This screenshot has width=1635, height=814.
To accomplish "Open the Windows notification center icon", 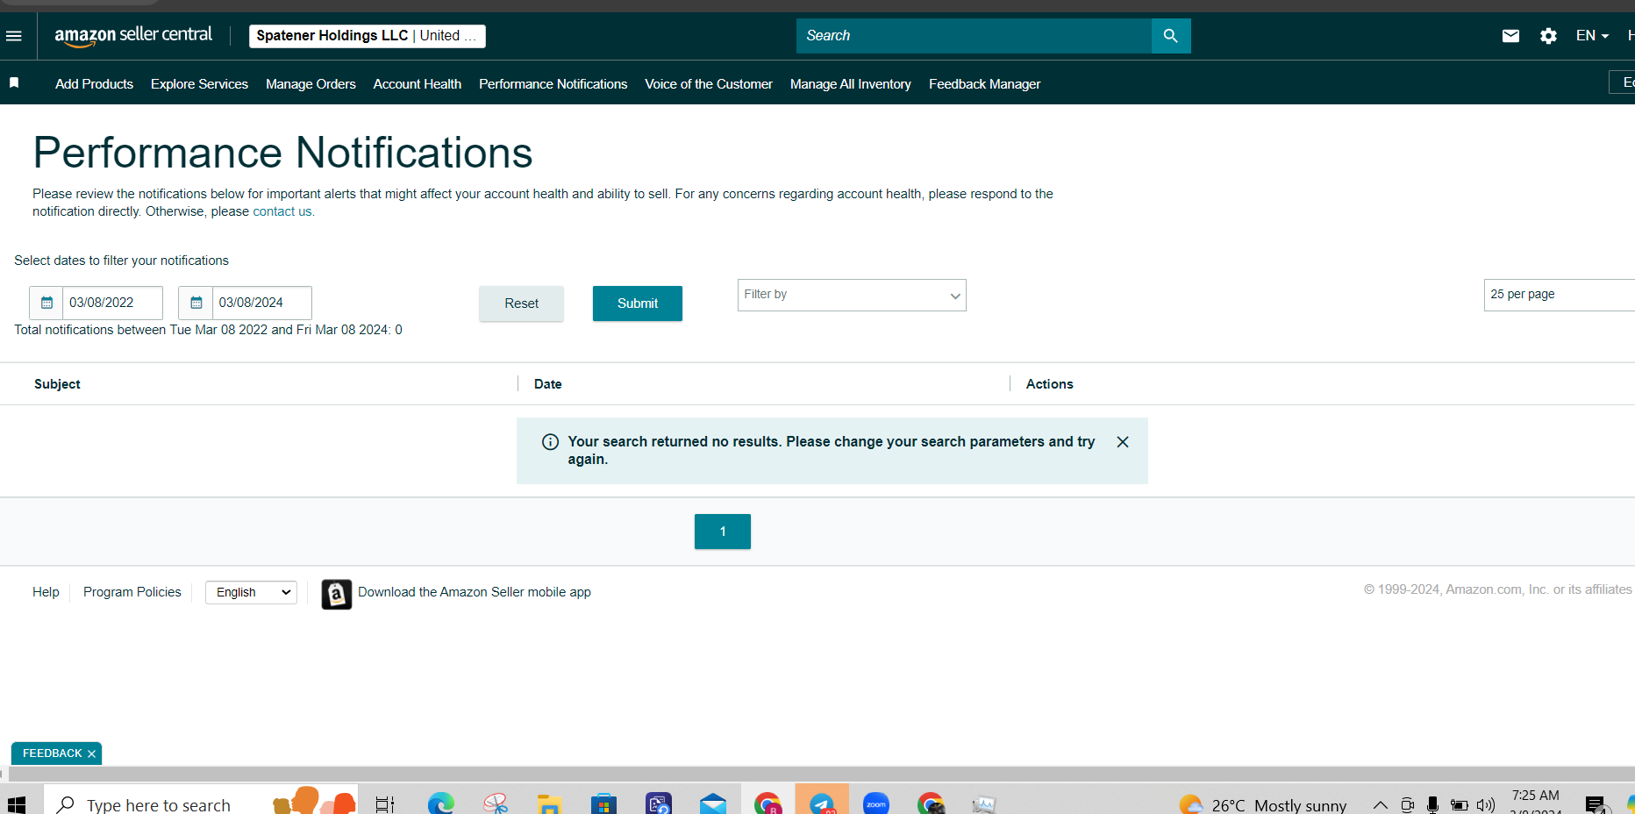I will [1596, 804].
